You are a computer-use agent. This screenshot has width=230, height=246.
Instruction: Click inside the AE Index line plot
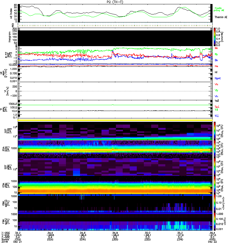(x=115, y=13)
